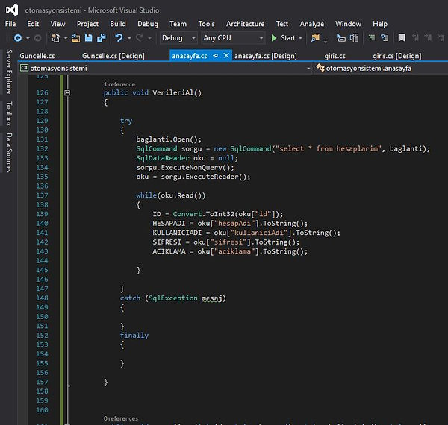Uncomment the selected lines
The width and height of the screenshot is (448, 425).
pos(385,38)
